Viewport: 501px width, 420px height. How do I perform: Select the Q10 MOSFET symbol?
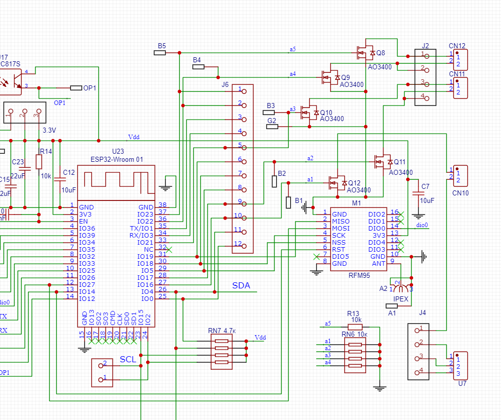[x=310, y=113]
